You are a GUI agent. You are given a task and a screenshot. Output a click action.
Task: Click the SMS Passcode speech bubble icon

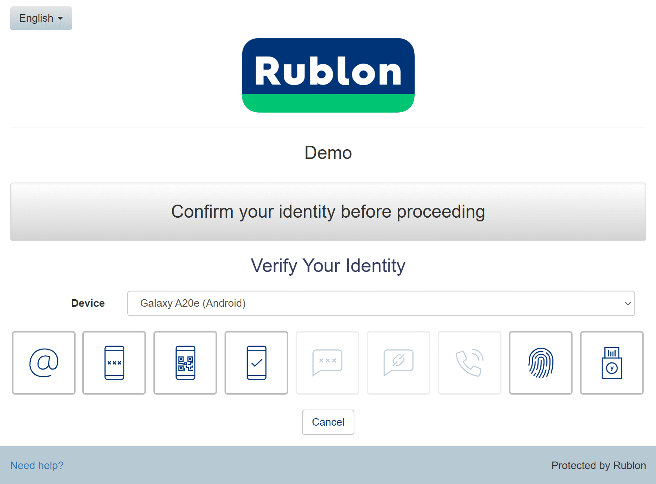327,362
